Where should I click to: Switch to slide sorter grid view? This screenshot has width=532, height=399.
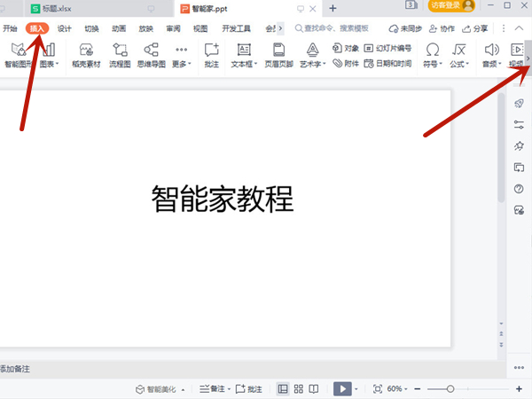coord(299,388)
